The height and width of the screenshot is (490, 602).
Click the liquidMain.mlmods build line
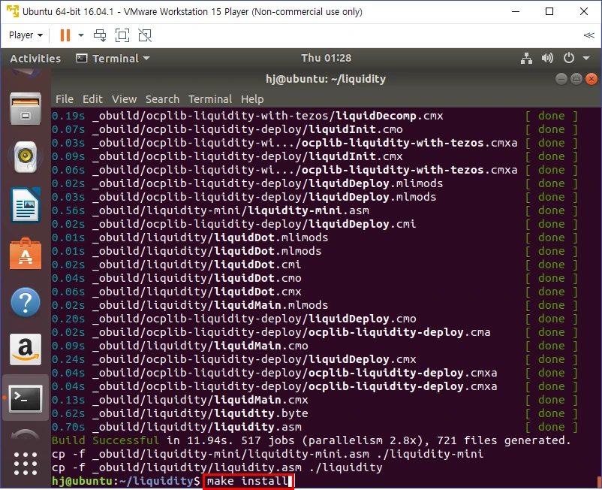[x=315, y=305]
